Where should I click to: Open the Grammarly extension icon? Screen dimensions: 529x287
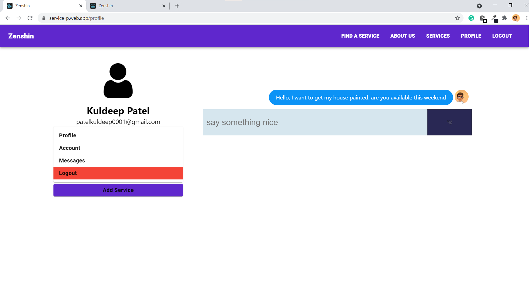(x=471, y=18)
